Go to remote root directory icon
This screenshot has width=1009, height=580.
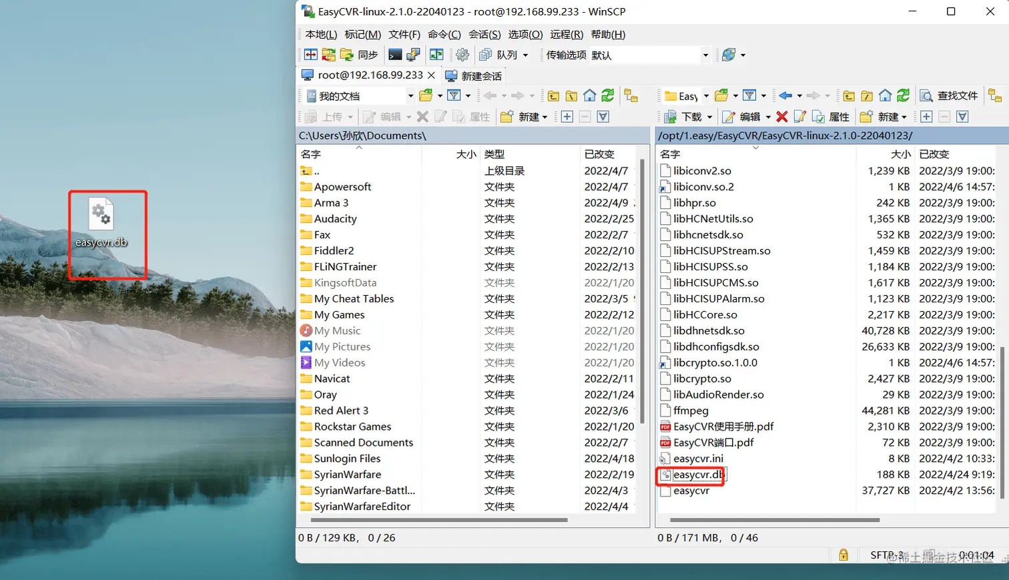[x=867, y=96]
